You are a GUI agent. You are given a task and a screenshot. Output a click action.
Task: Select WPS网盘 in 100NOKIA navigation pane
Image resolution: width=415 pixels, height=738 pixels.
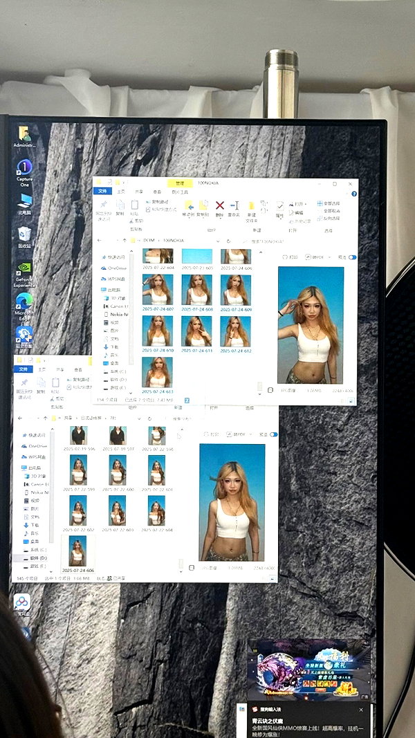click(x=114, y=279)
